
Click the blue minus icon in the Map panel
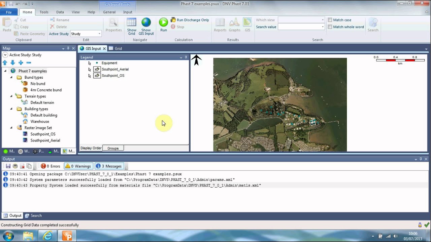point(29,63)
